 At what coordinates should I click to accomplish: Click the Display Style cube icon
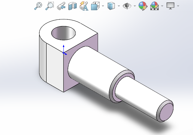point(111,6)
